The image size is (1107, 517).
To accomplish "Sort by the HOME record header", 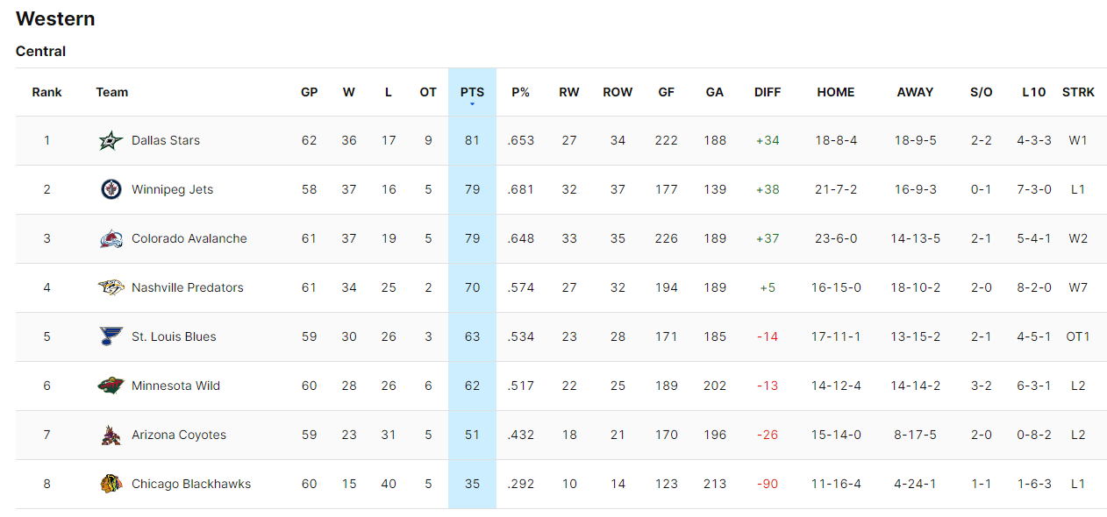I will [x=835, y=92].
